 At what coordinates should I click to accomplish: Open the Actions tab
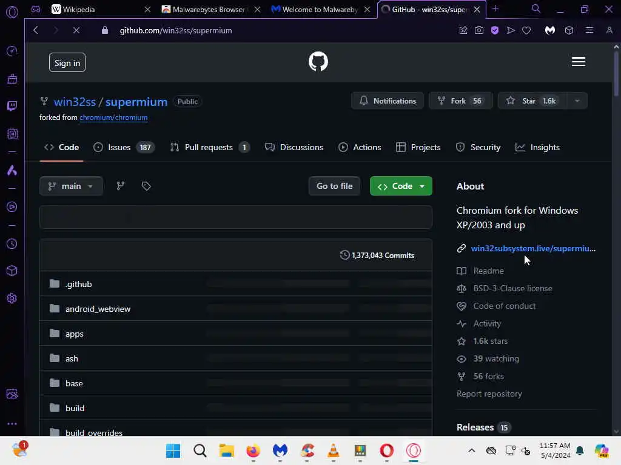pos(360,147)
